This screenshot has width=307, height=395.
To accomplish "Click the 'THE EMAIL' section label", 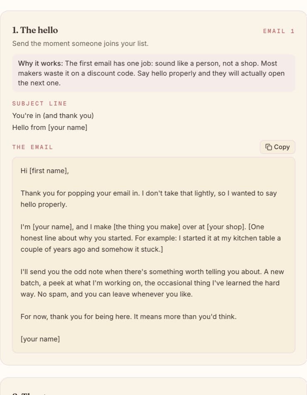I will click(32, 147).
